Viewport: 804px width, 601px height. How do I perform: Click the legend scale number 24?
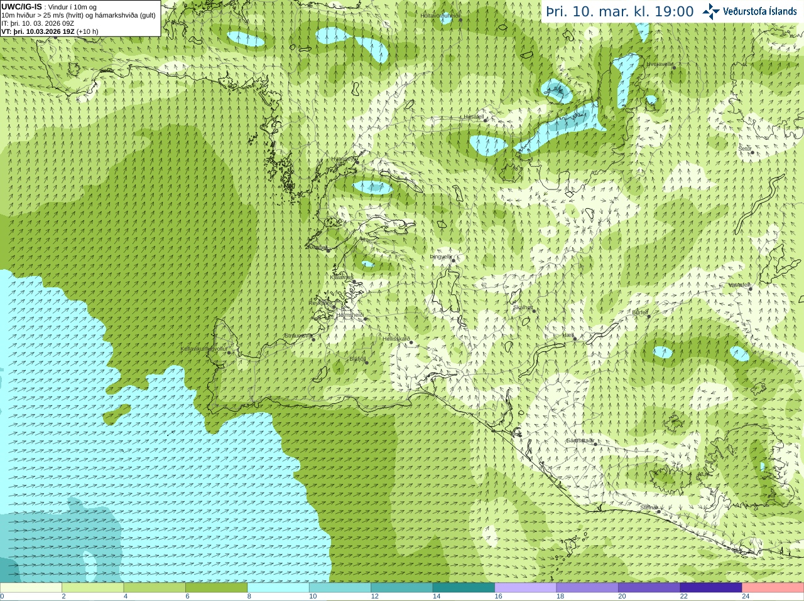[746, 597]
